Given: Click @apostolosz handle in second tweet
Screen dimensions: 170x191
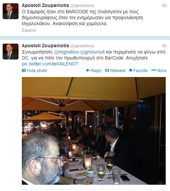Looking at the screenshot, I should [x=82, y=46].
